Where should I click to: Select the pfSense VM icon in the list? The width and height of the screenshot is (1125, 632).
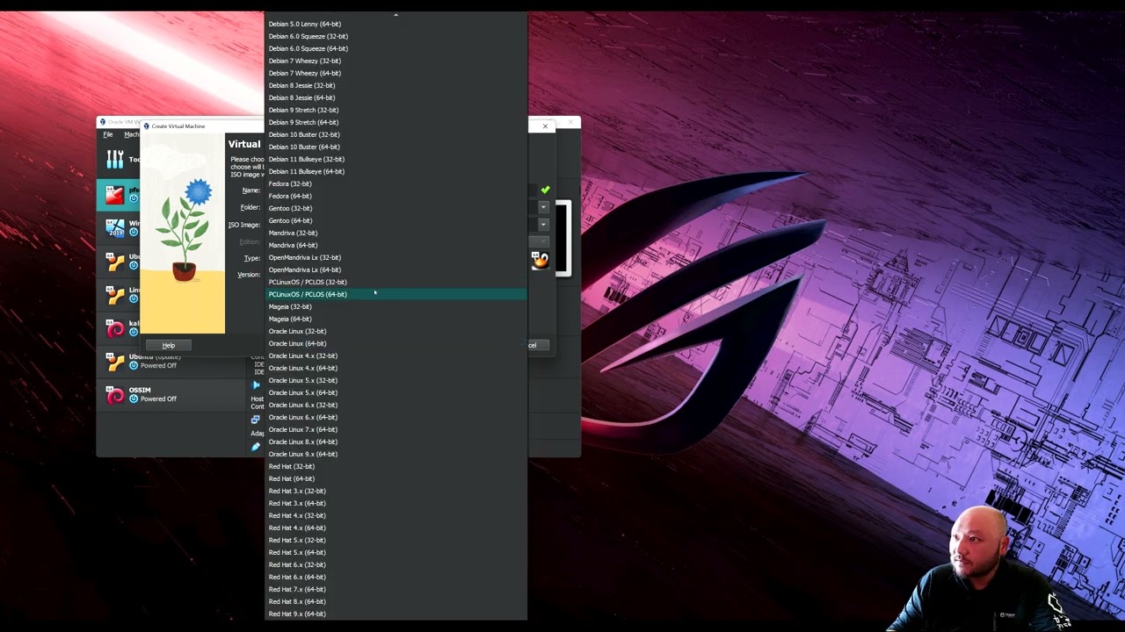114,195
